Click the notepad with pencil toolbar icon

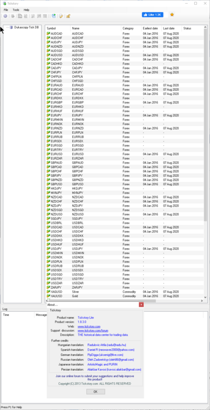pyautogui.click(x=61, y=16)
